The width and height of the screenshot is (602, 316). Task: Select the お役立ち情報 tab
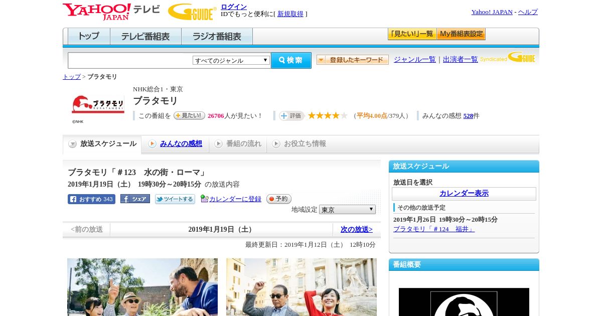click(299, 144)
